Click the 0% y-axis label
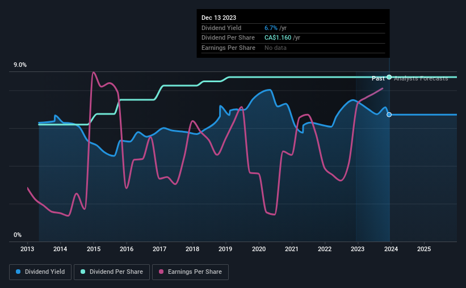 pyautogui.click(x=18, y=235)
